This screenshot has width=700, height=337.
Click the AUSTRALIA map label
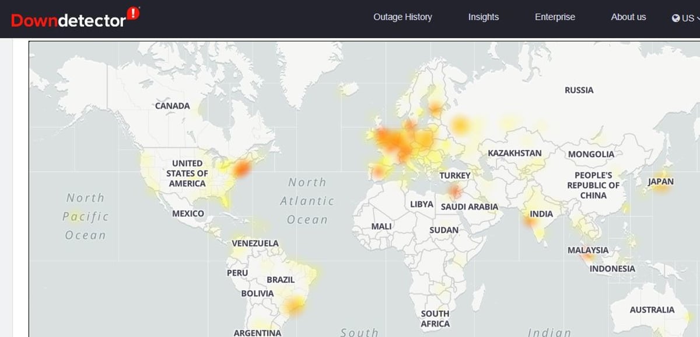point(652,310)
